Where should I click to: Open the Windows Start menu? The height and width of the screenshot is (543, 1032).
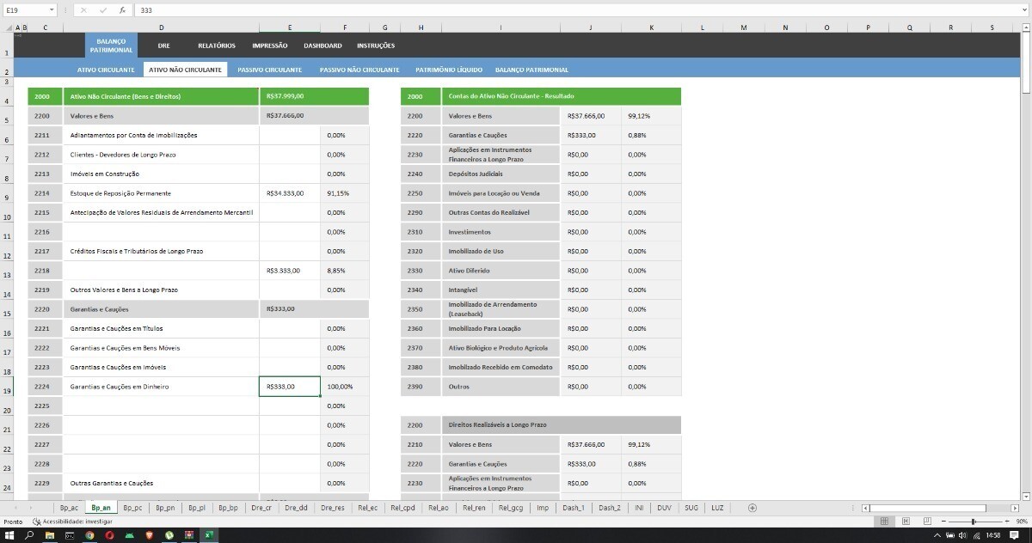point(9,535)
